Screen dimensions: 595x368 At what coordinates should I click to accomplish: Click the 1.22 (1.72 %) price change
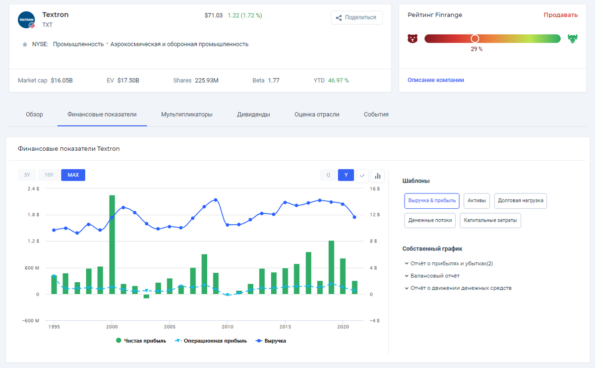pyautogui.click(x=245, y=15)
